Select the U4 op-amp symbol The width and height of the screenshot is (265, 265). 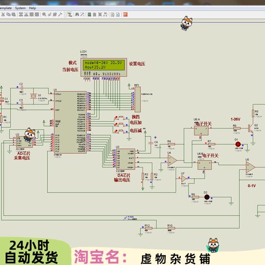(172, 161)
